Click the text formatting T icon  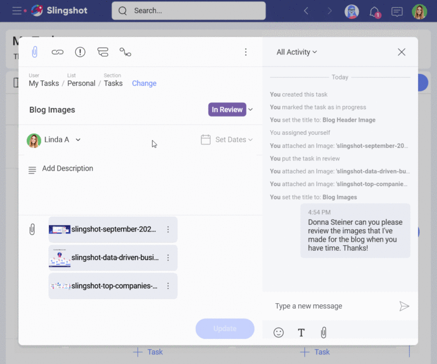click(301, 333)
